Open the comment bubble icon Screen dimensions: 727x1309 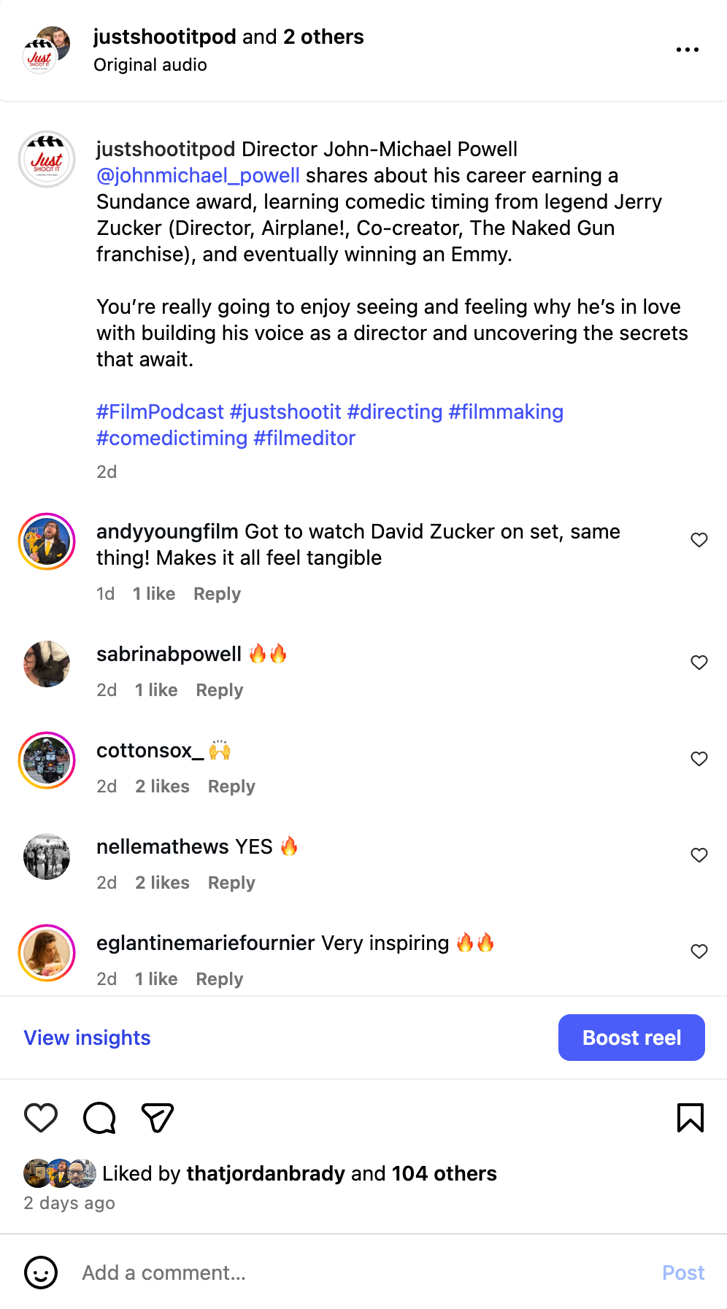[x=99, y=1118]
